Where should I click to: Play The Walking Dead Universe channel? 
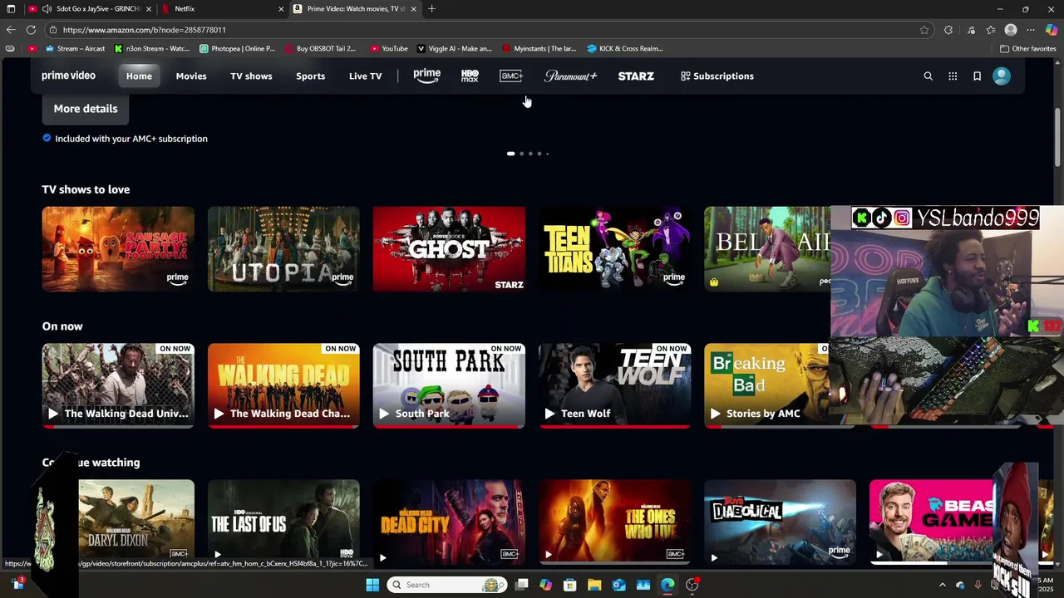coord(118,385)
